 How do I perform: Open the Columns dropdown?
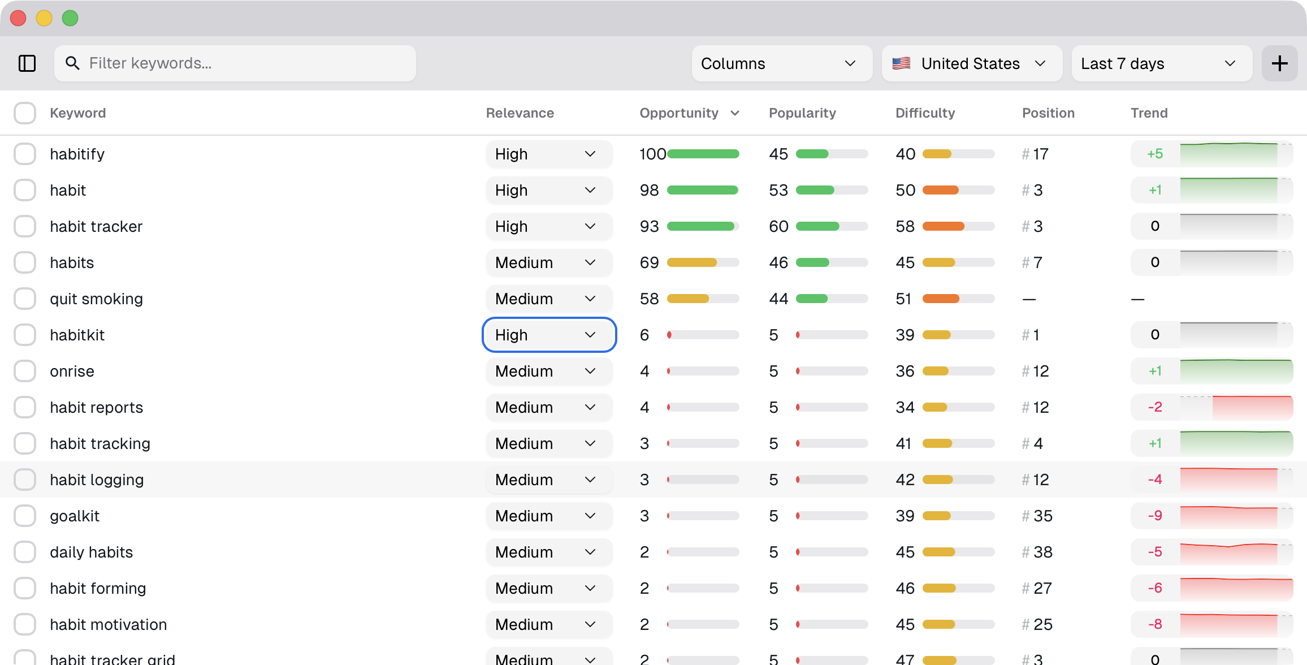tap(782, 63)
